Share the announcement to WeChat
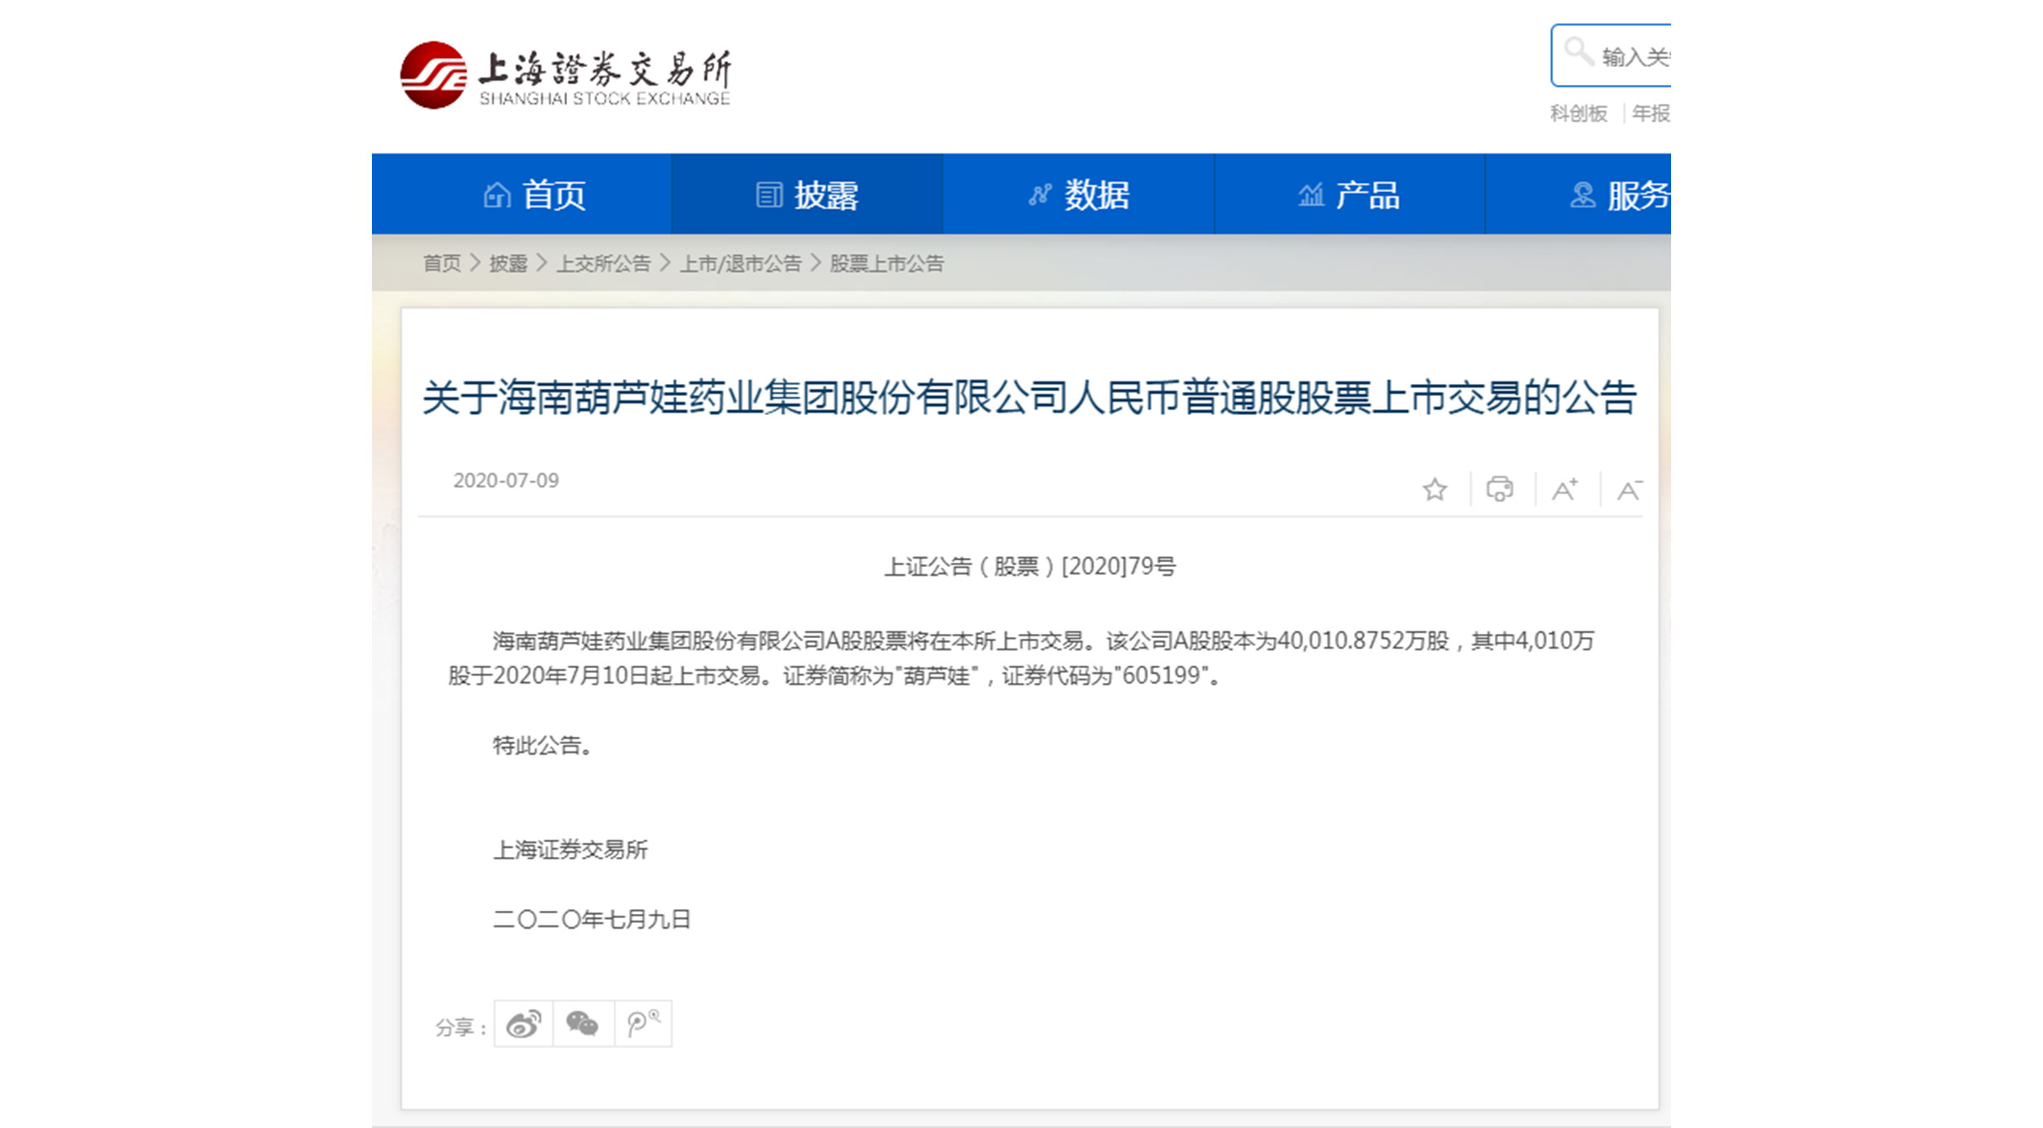This screenshot has height=1128, width=2043. pyautogui.click(x=583, y=1023)
